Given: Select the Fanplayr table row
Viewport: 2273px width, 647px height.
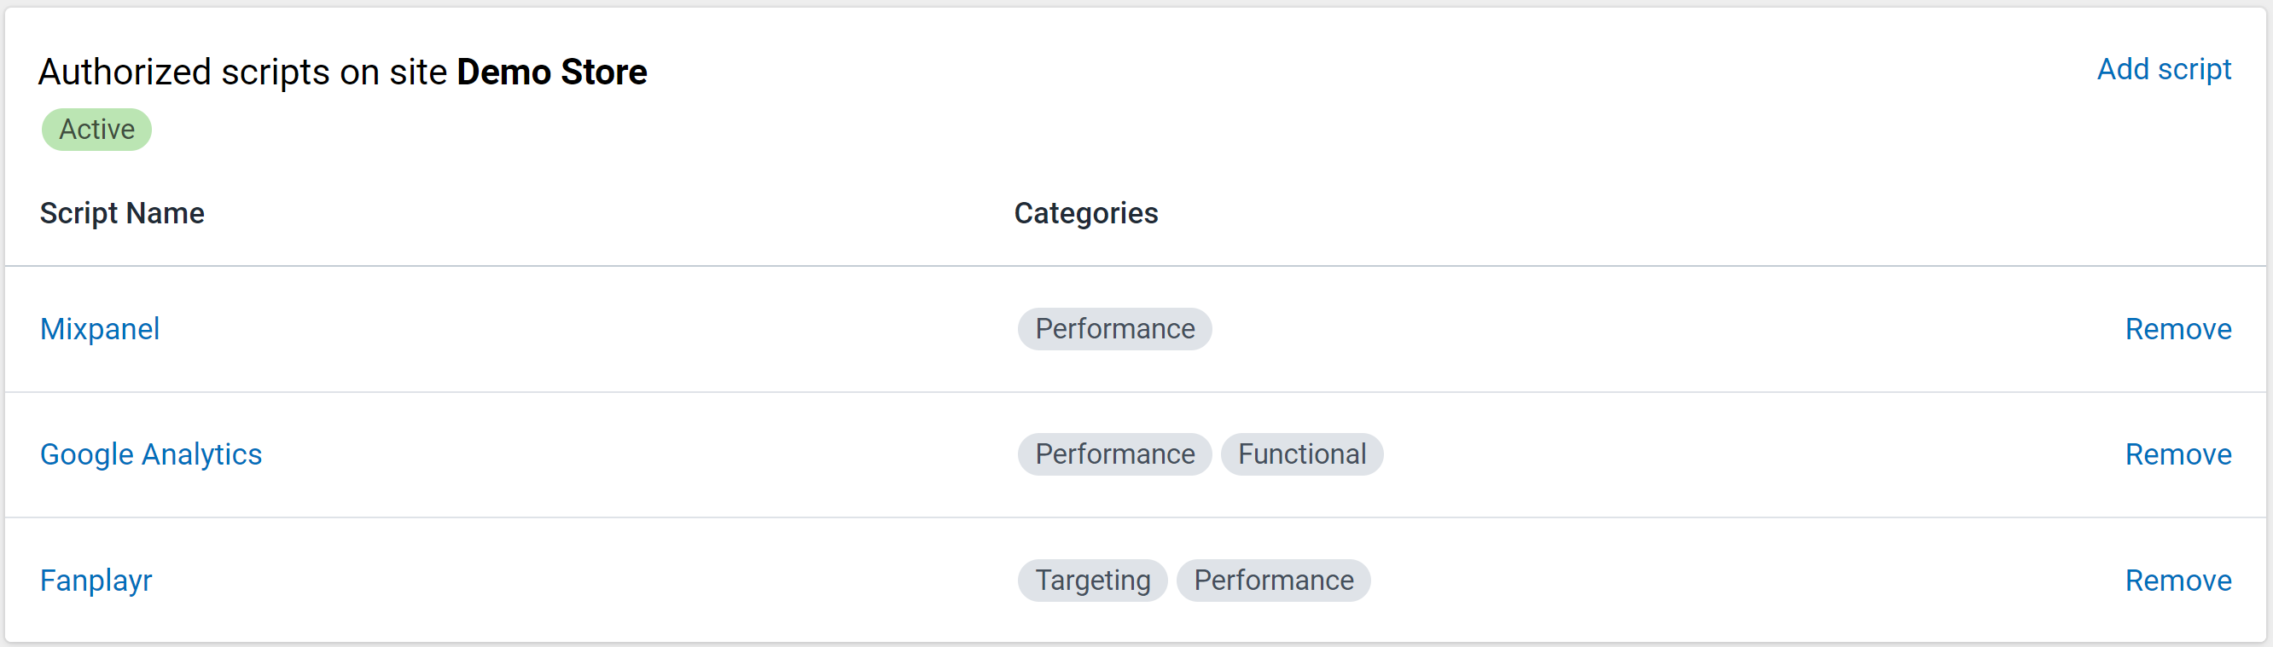Looking at the screenshot, I should point(1136,580).
